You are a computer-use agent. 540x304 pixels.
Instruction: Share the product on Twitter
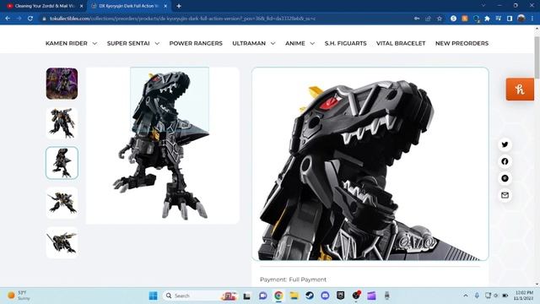pyautogui.click(x=505, y=144)
